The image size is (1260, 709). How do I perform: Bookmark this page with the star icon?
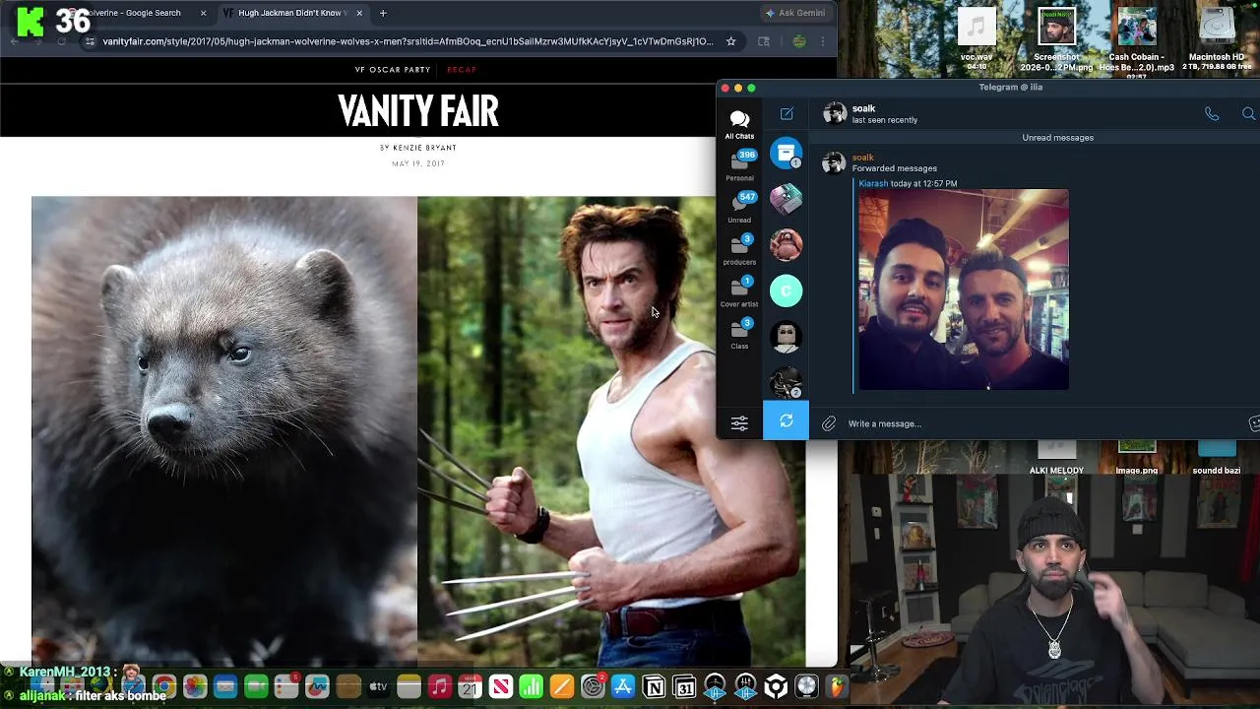tap(730, 41)
